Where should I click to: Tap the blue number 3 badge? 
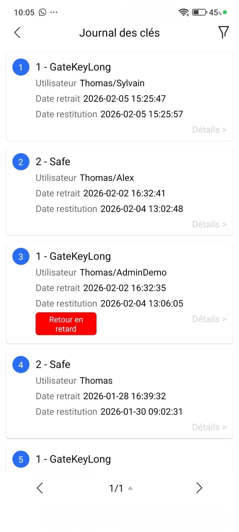click(21, 257)
